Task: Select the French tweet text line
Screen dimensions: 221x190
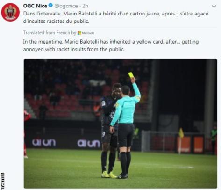Action: point(115,17)
